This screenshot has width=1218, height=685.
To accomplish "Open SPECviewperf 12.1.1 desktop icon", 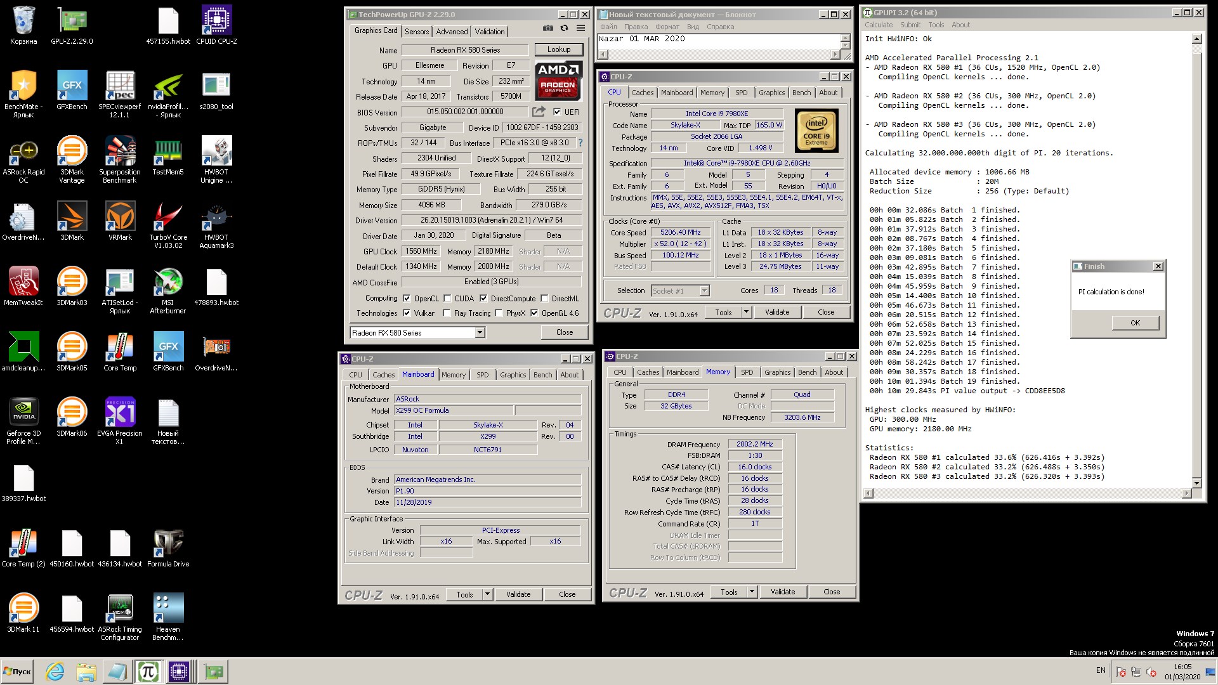I will pos(120,94).
